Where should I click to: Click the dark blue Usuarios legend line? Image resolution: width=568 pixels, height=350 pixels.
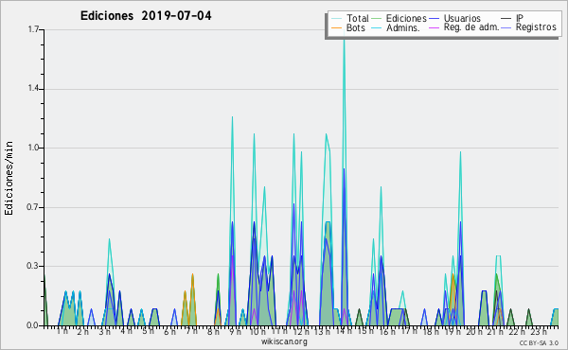[x=434, y=19]
